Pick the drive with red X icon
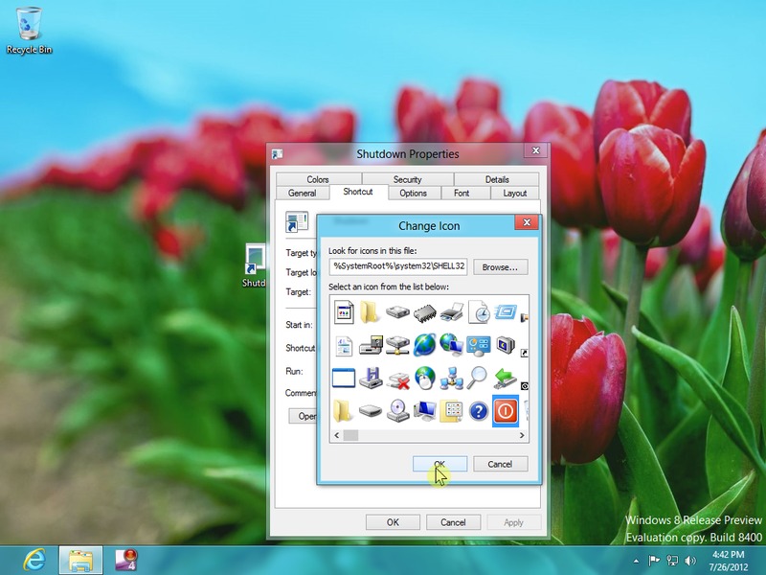766x575 pixels. click(x=398, y=378)
